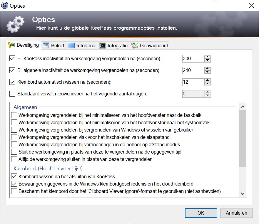Close the Opties dialog
259x224 pixels.
[x=251, y=6]
